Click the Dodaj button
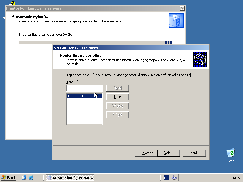The width and height of the screenshot is (243, 182). 118,88
